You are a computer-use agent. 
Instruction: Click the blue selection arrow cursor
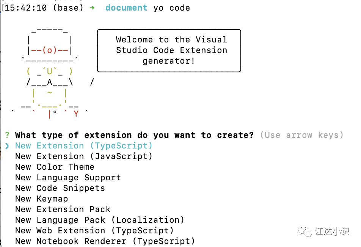[x=7, y=146]
